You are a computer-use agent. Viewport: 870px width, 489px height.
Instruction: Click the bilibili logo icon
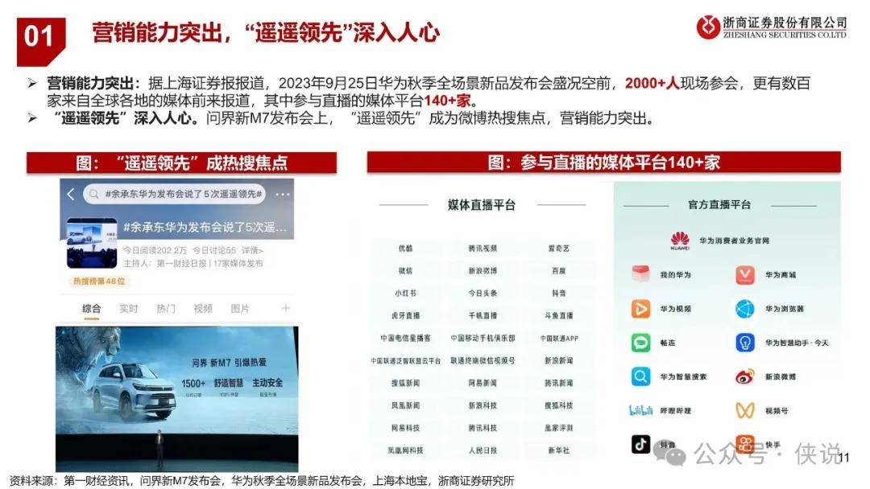click(x=641, y=410)
